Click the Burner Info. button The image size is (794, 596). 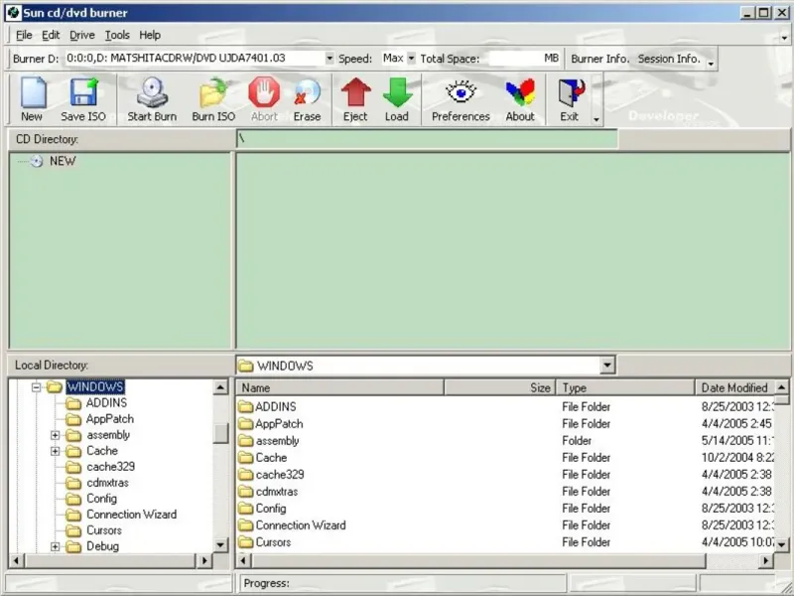click(599, 59)
